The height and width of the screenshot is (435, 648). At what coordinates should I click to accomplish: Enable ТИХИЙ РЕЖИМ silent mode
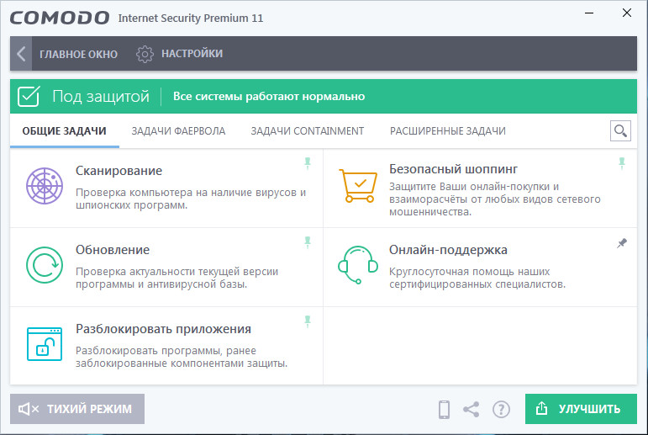tap(77, 409)
